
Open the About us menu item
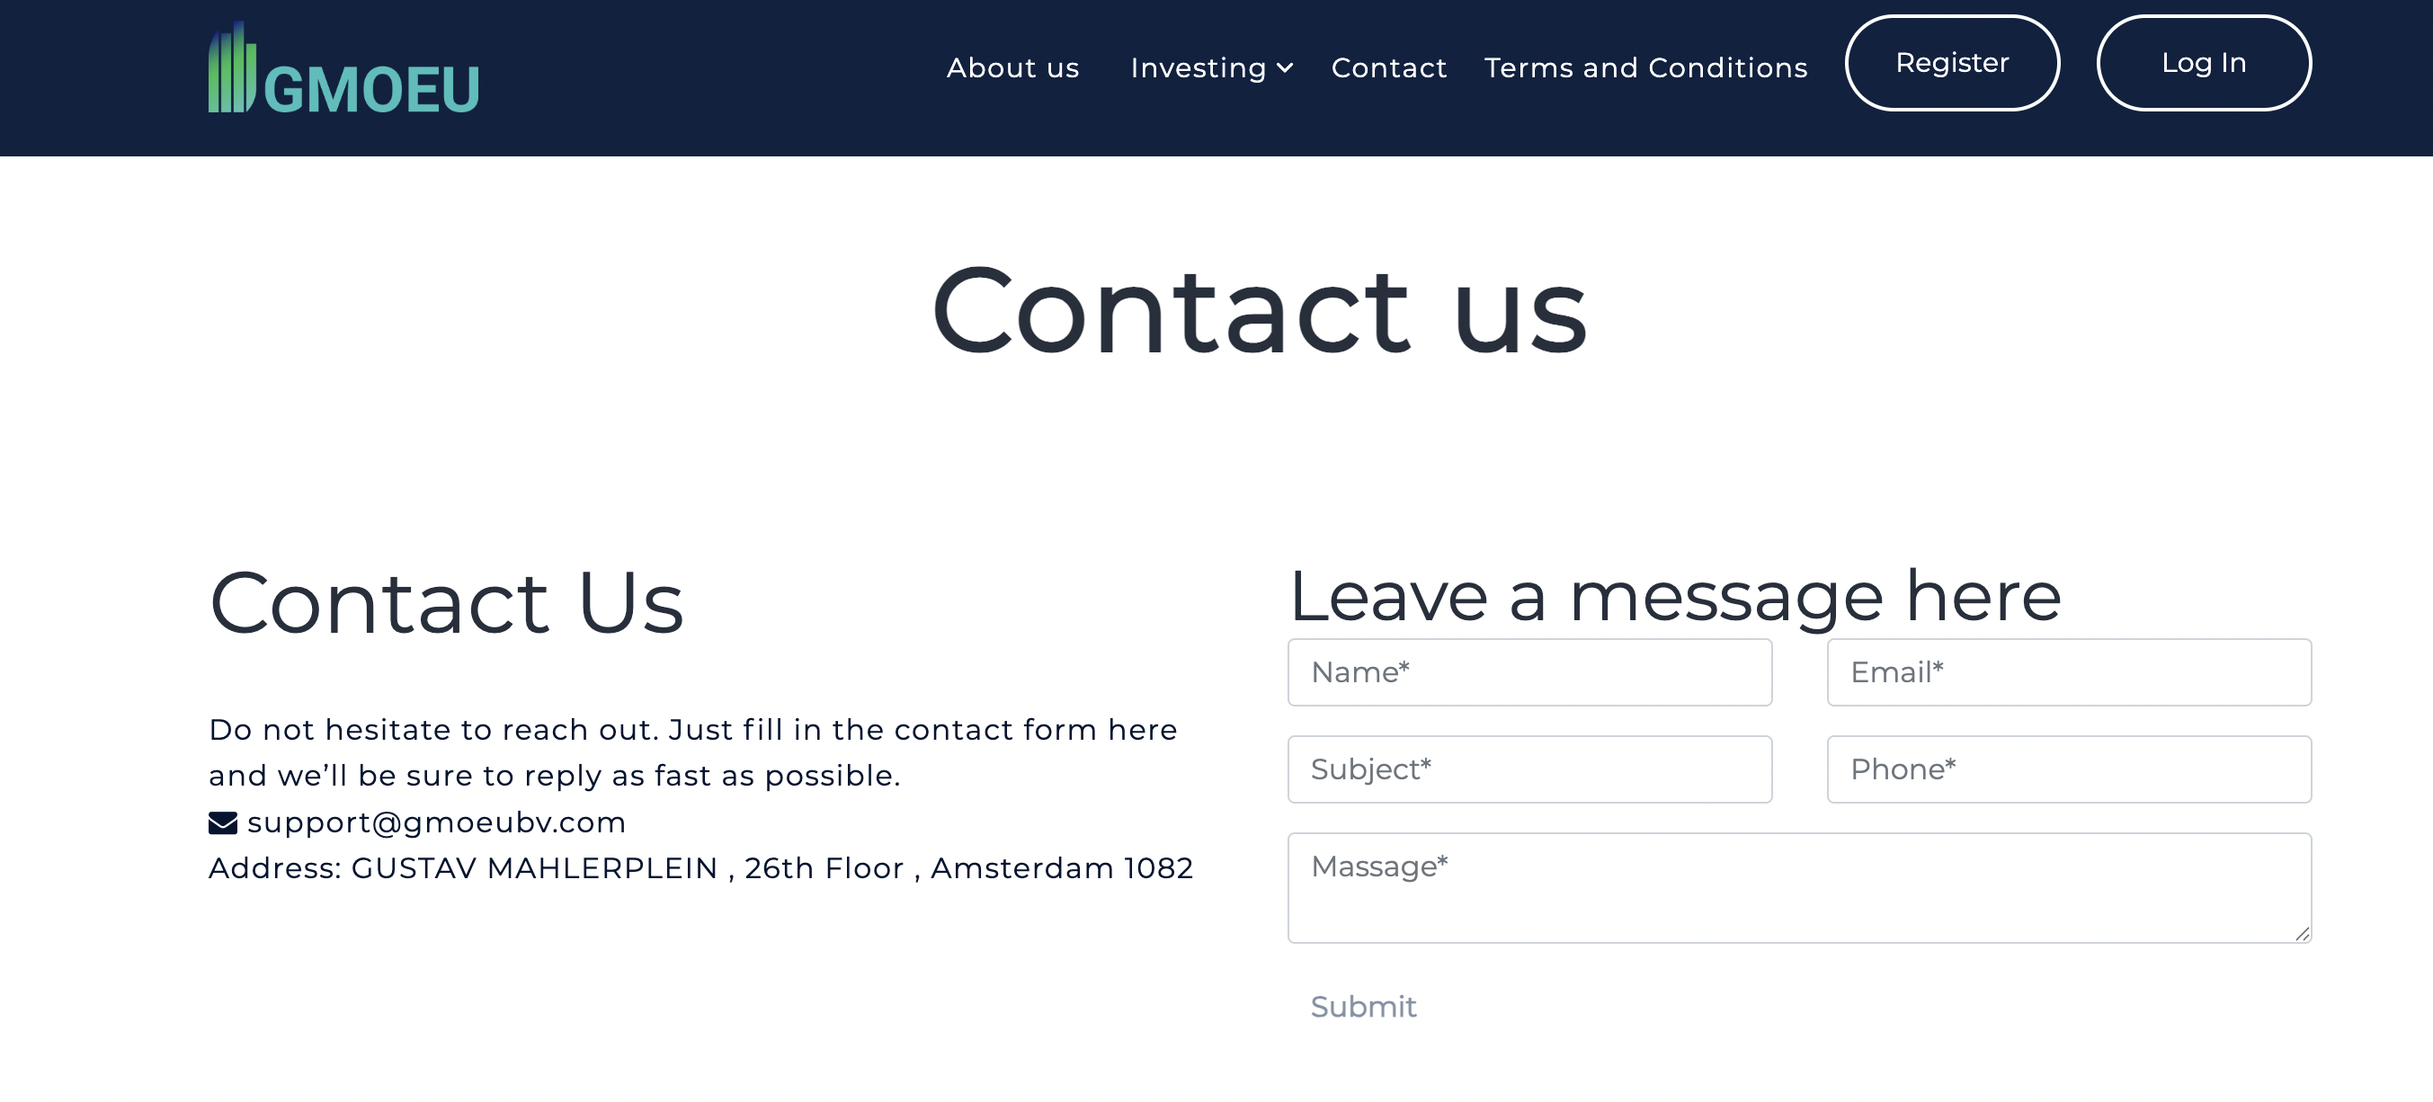tap(1012, 68)
